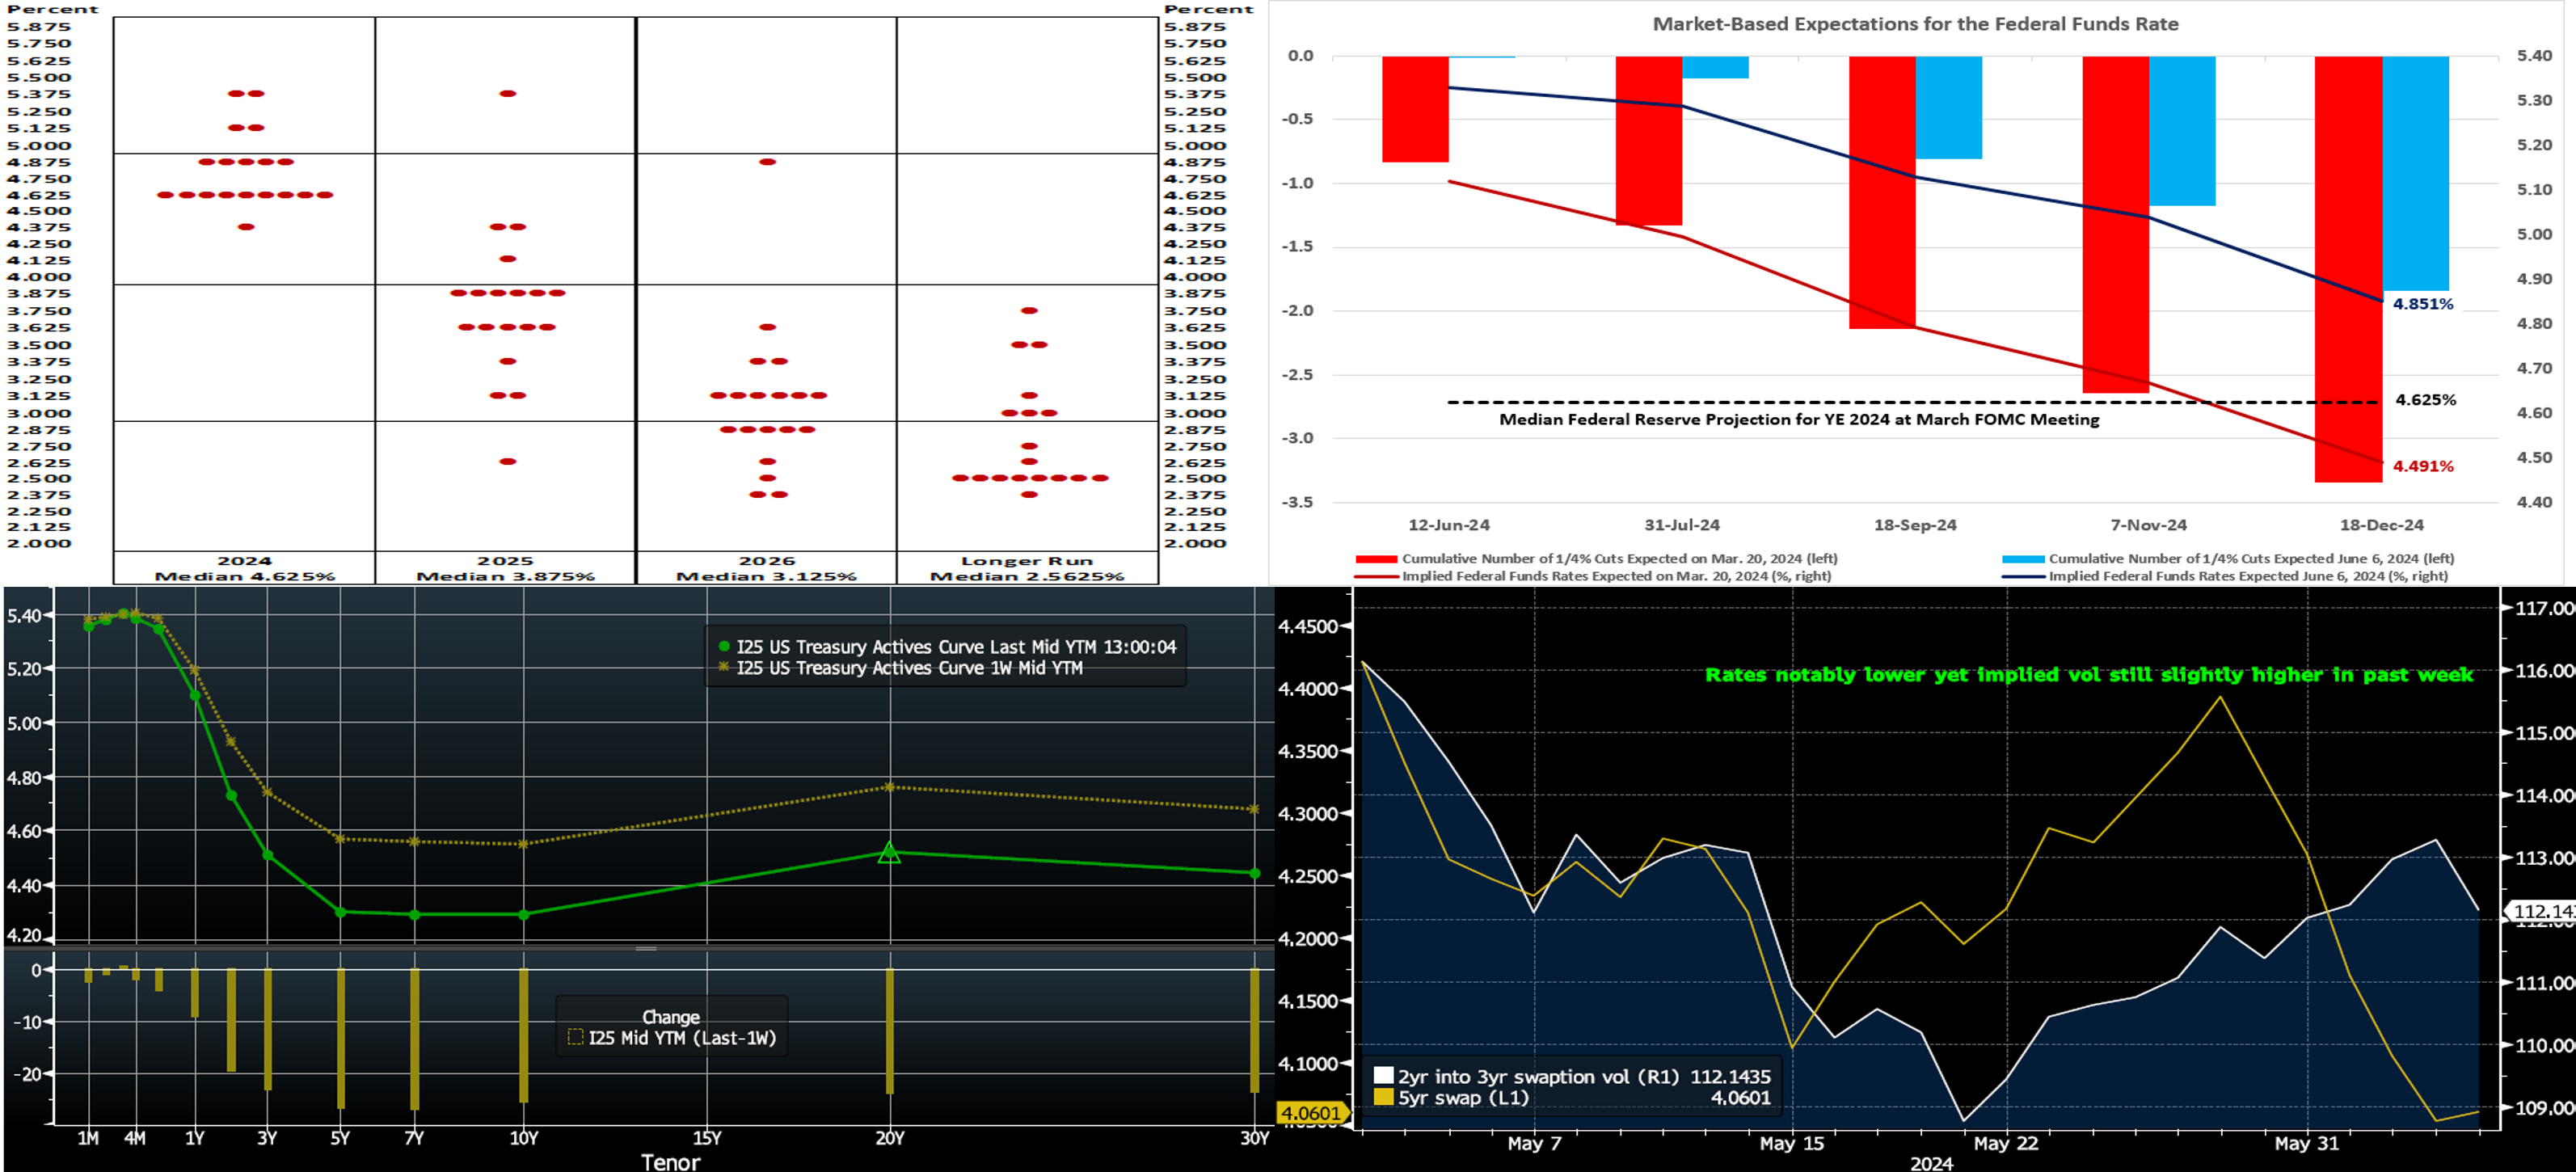
Task: Click blue bar icon for June 6 cumulative cuts legend
Action: click(x=2022, y=559)
